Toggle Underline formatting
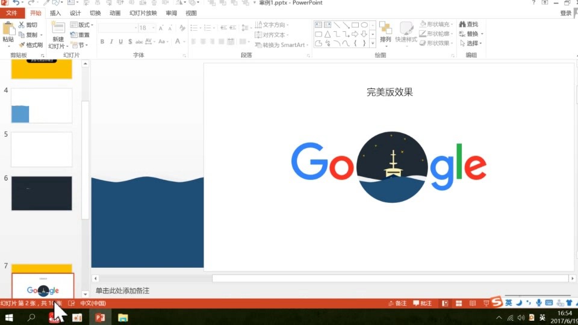 (x=120, y=42)
